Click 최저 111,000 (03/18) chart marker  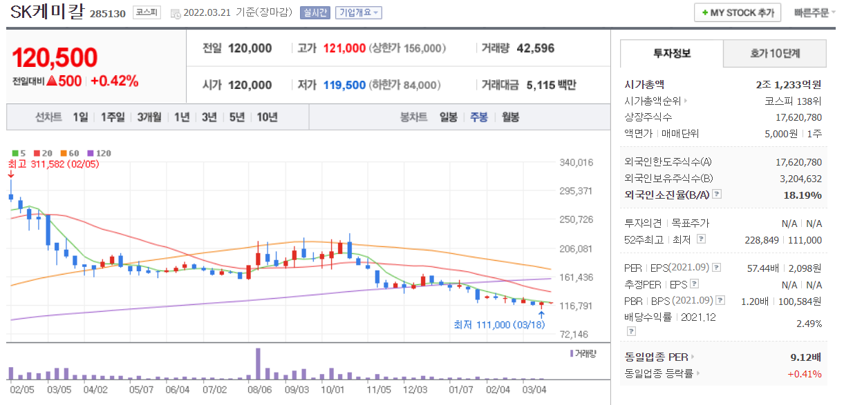pos(500,324)
